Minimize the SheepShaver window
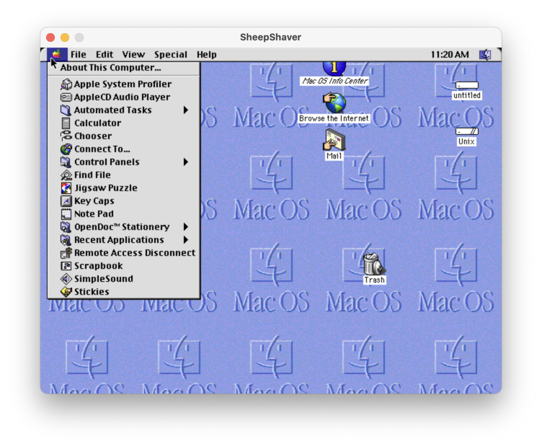 click(65, 37)
